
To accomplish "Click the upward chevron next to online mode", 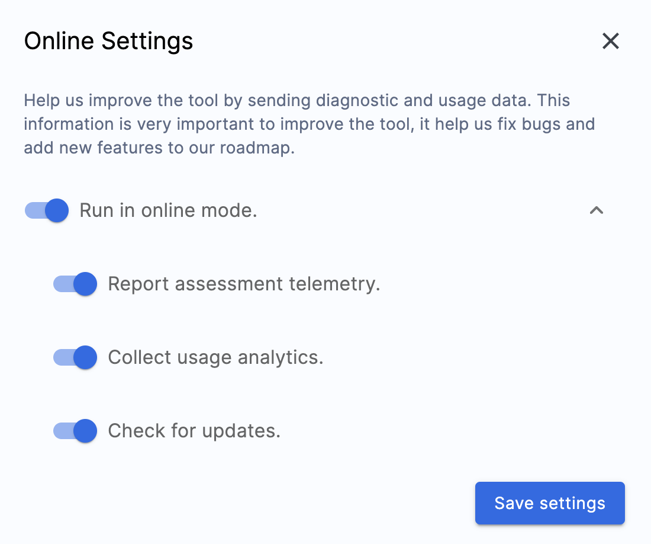I will pos(597,210).
